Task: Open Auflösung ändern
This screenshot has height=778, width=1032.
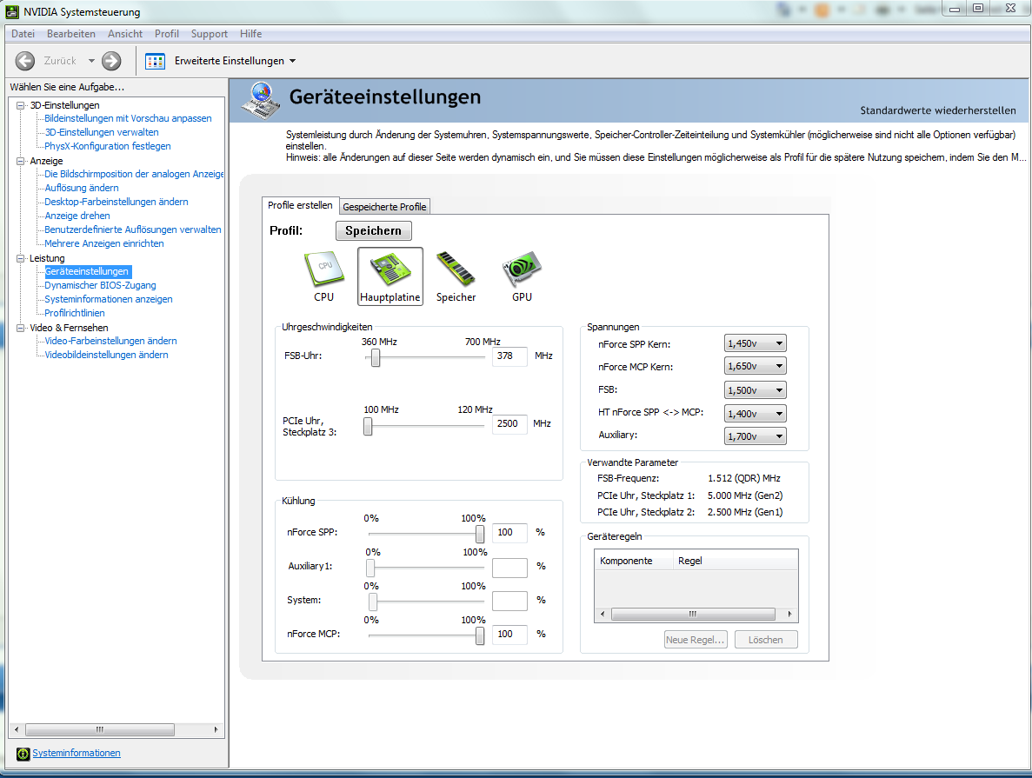Action: (82, 188)
